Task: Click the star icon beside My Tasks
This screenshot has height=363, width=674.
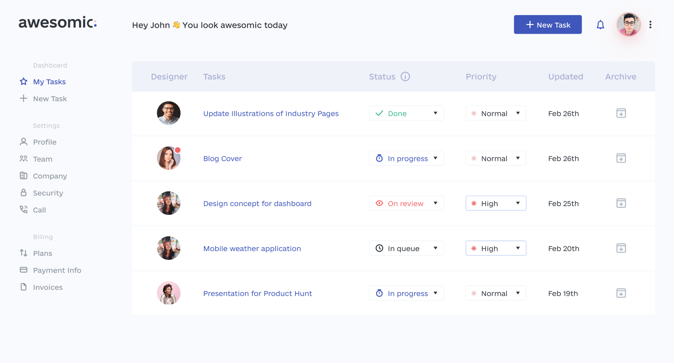Action: [x=24, y=81]
